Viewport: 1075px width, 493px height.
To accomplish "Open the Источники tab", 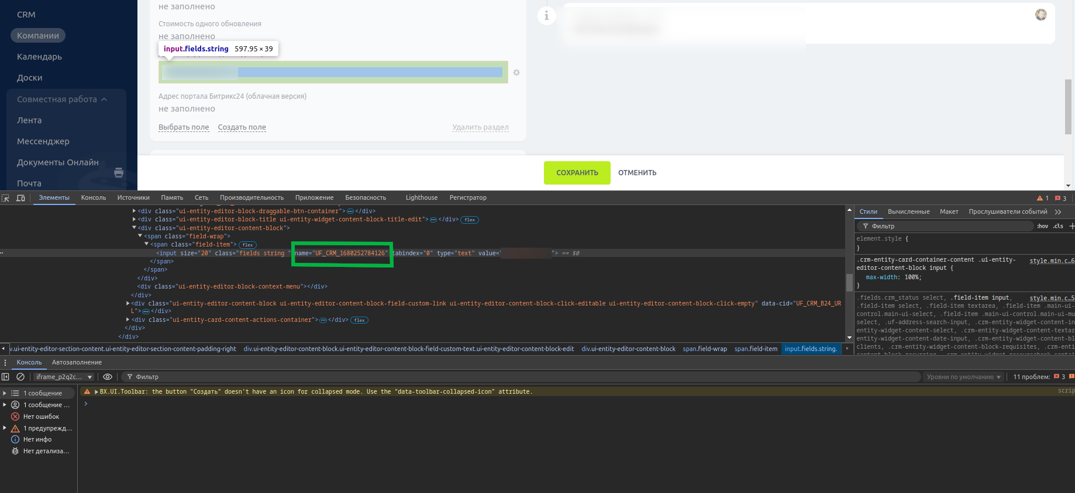I will [x=133, y=198].
